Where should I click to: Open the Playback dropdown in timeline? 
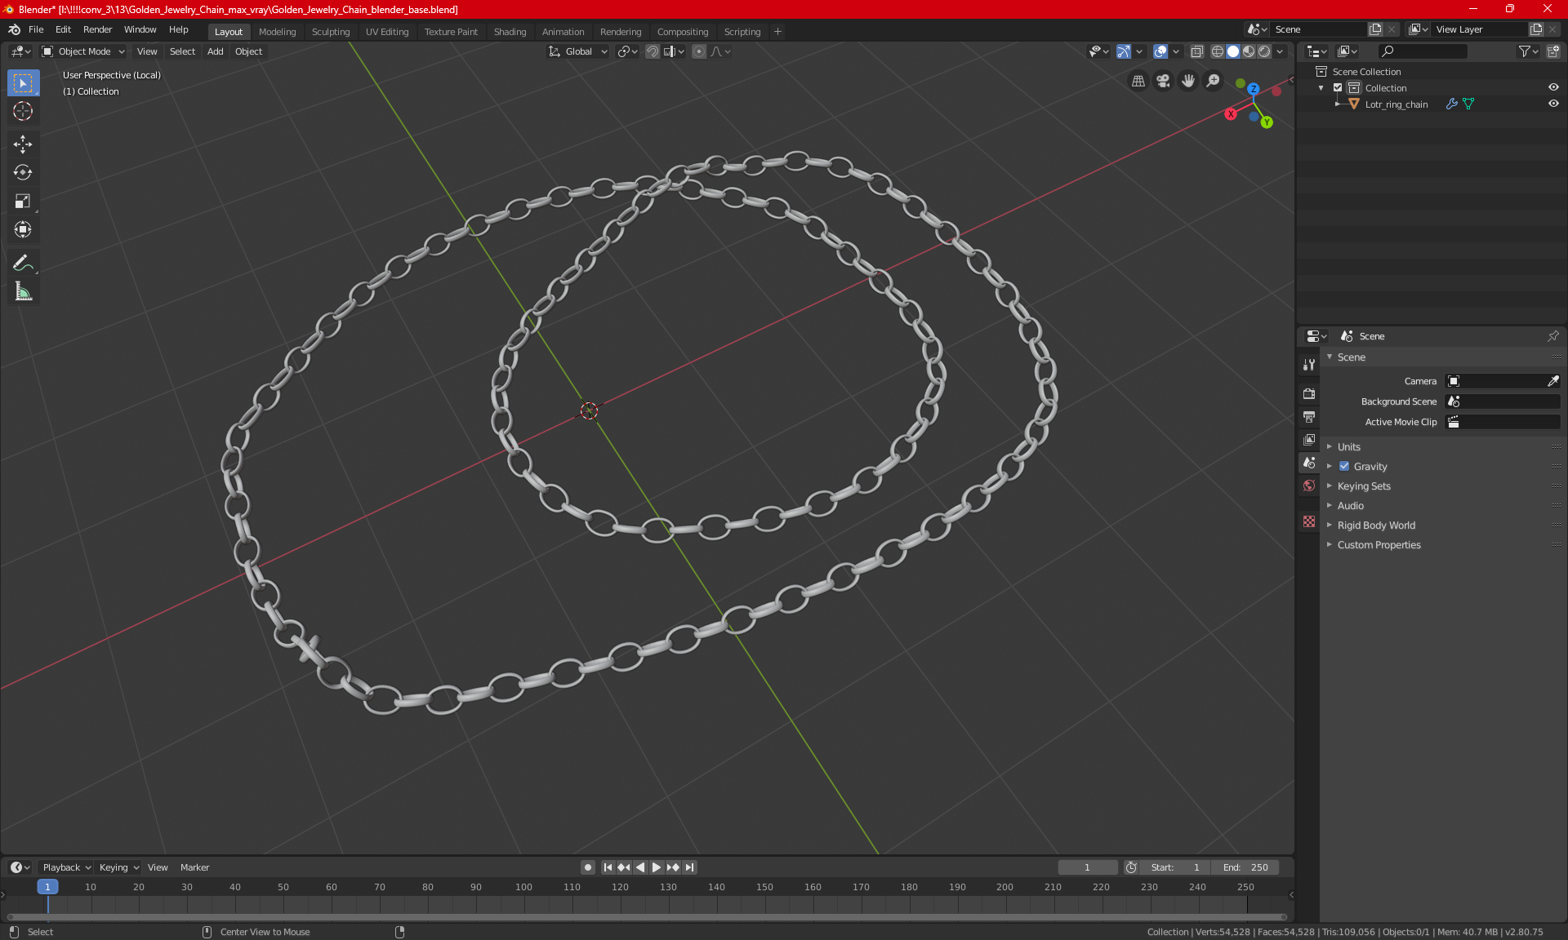[66, 867]
